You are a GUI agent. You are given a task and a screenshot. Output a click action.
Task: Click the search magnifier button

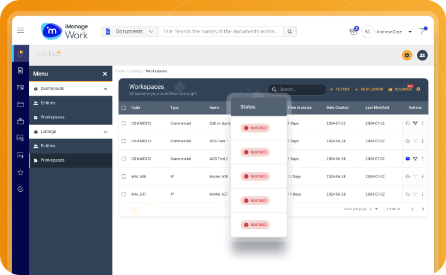point(289,31)
